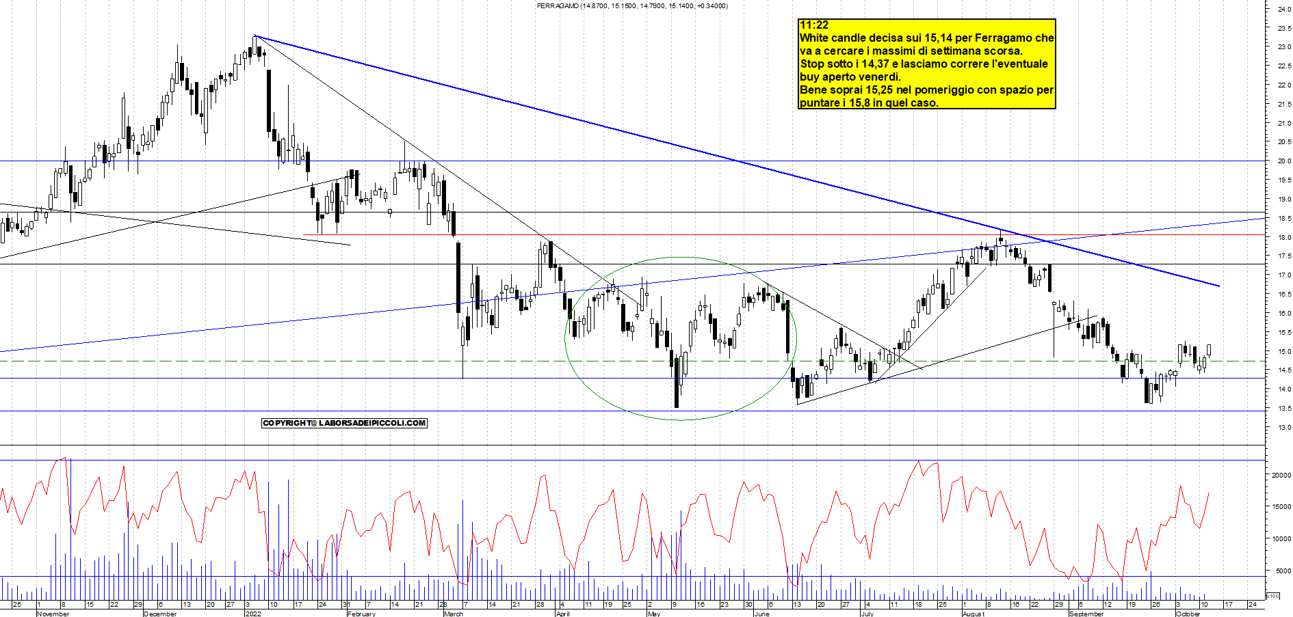The height and width of the screenshot is (617, 1293).
Task: Click the 14.5 price axis label
Action: (1284, 370)
